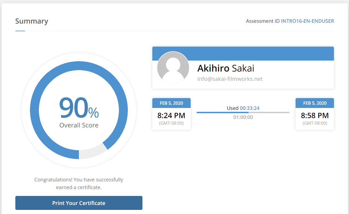The height and width of the screenshot is (214, 349).
Task: Click the Used 00:33:24 elapsed time
Action: tap(243, 108)
